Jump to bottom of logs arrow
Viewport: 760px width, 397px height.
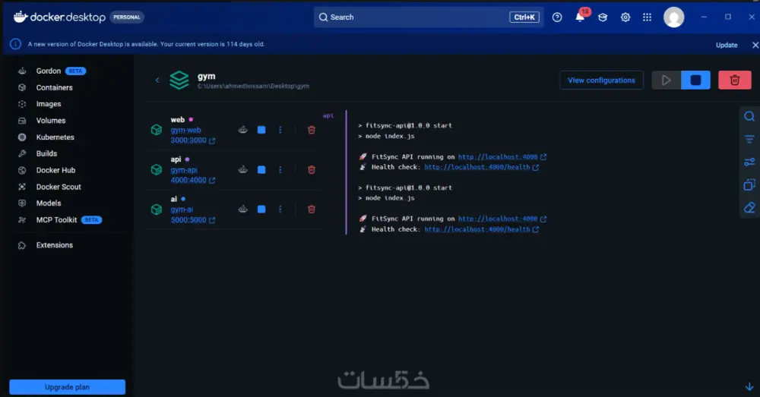(x=749, y=386)
